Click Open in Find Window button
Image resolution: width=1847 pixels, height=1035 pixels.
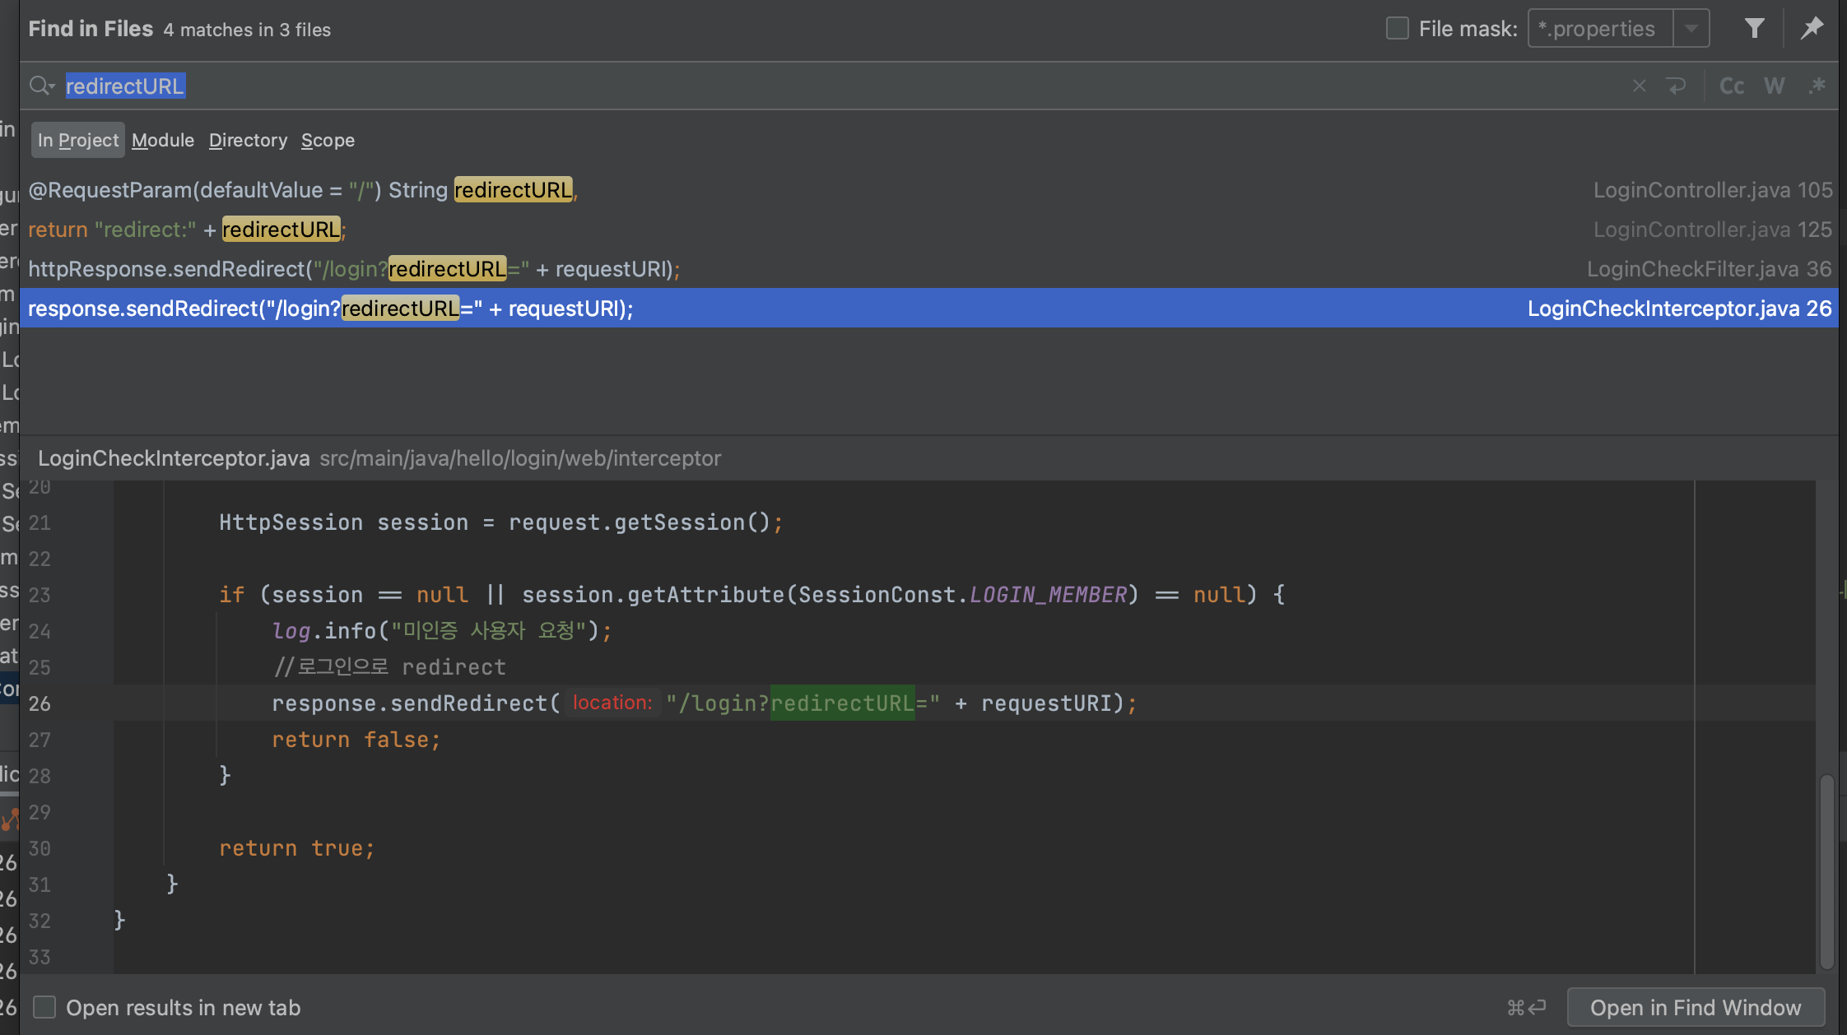(1696, 1007)
